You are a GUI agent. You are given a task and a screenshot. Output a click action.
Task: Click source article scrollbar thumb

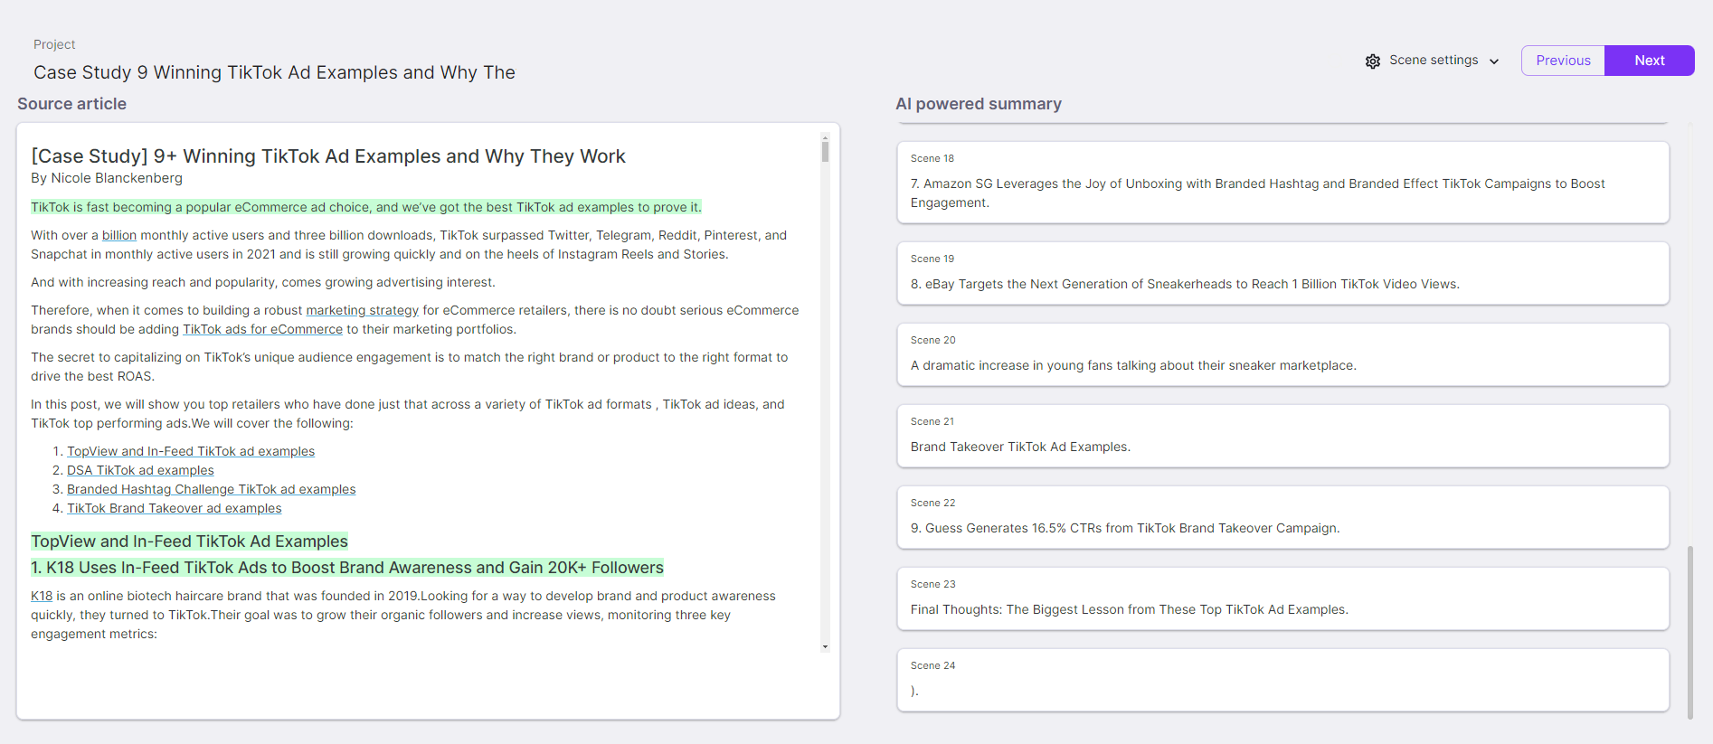click(x=825, y=150)
